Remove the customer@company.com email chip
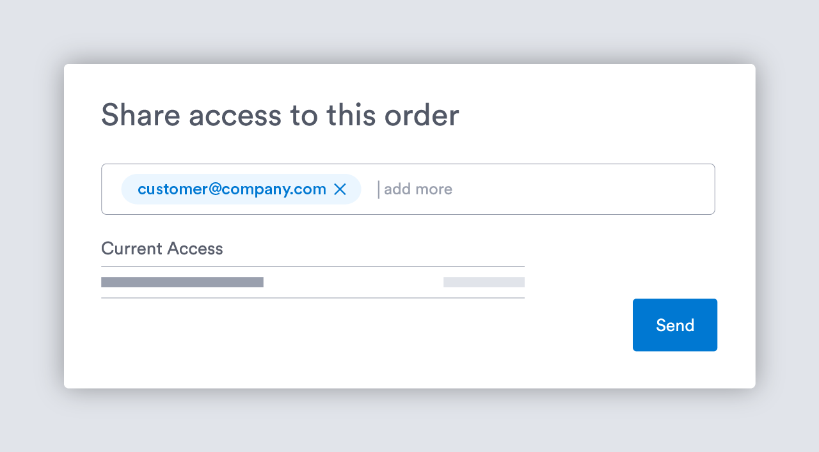Screen dimensions: 819x452 tap(340, 189)
